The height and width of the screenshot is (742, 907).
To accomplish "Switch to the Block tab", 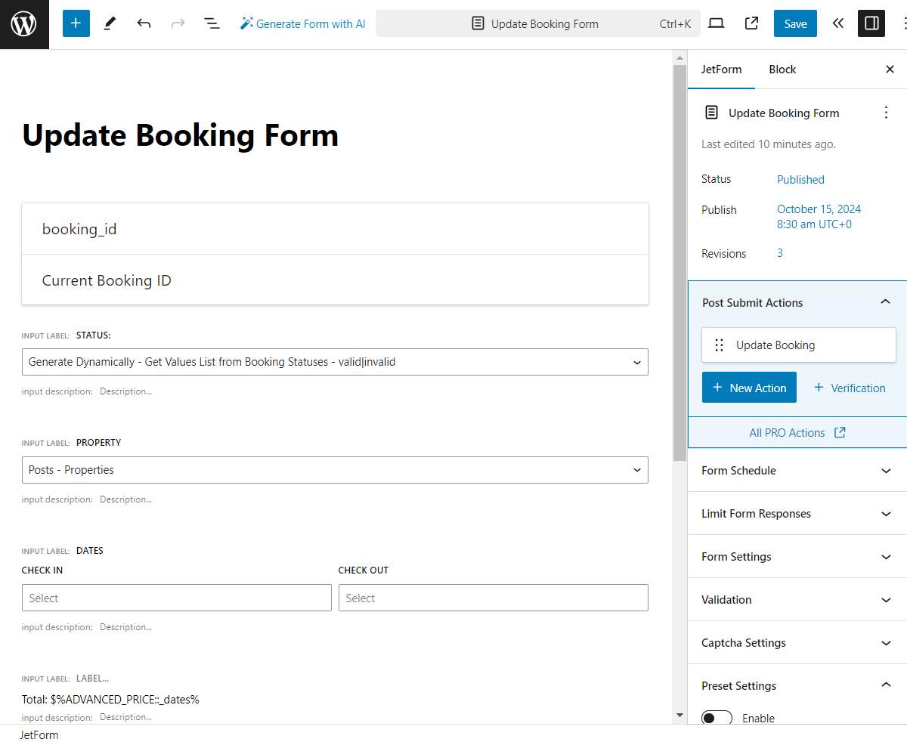I will [x=782, y=69].
